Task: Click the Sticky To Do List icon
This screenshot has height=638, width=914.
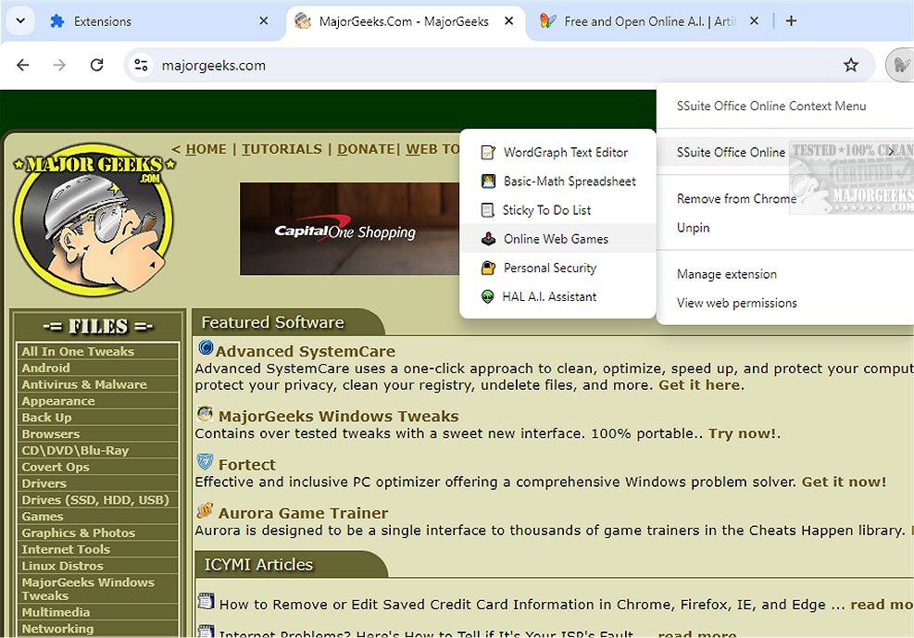Action: tap(488, 210)
